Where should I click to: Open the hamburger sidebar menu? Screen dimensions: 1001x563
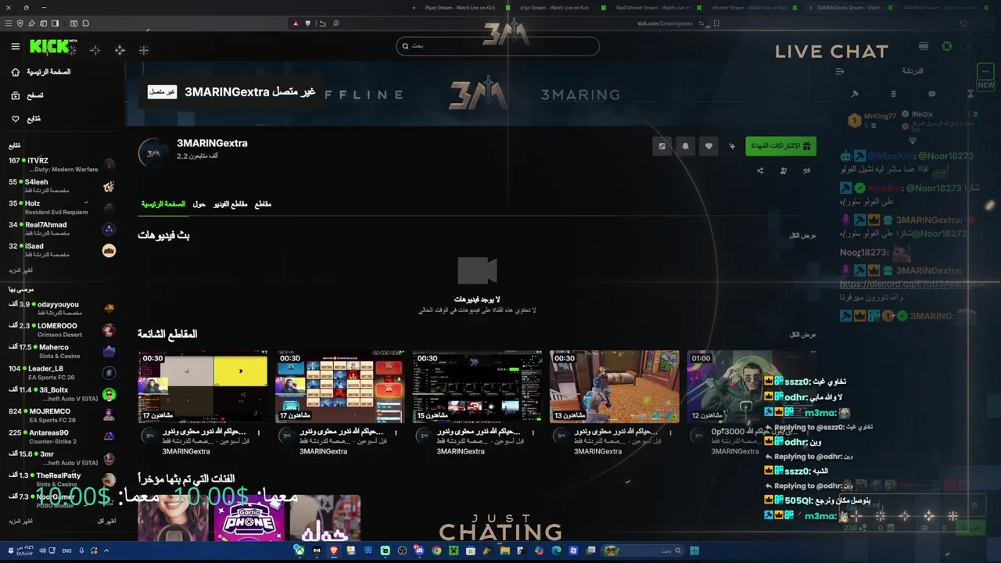tap(15, 47)
